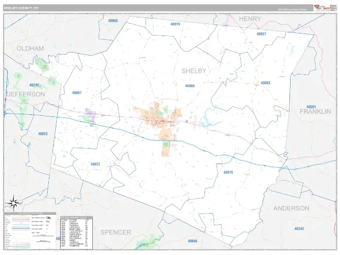The image size is (340, 255).
Task: Click the ZIP code index table
Action: point(76,233)
